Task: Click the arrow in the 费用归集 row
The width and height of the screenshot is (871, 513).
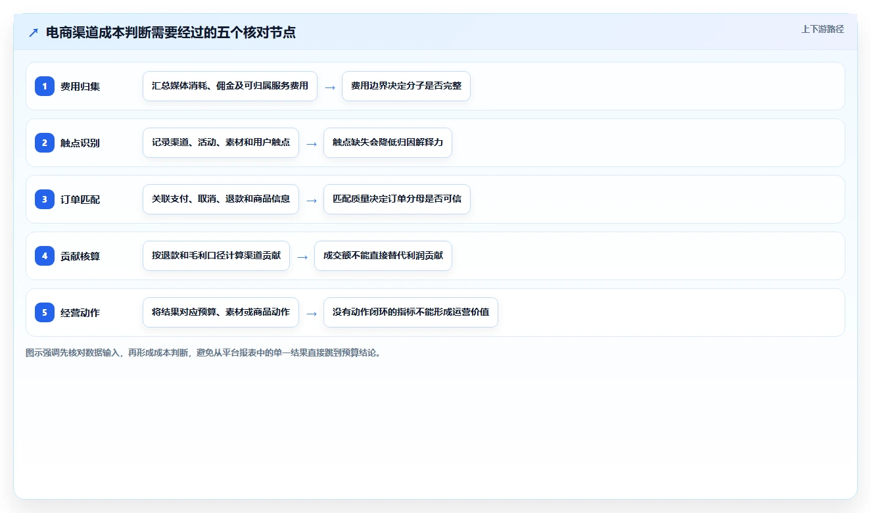Action: point(330,87)
